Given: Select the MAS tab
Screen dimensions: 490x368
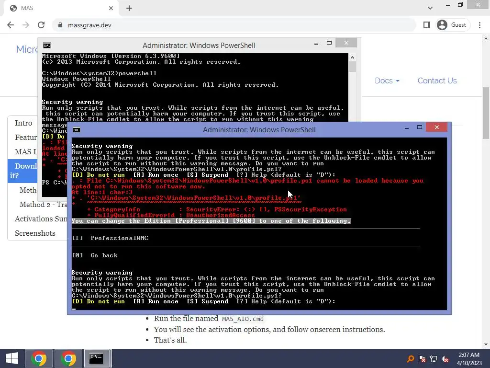Looking at the screenshot, I should [61, 8].
